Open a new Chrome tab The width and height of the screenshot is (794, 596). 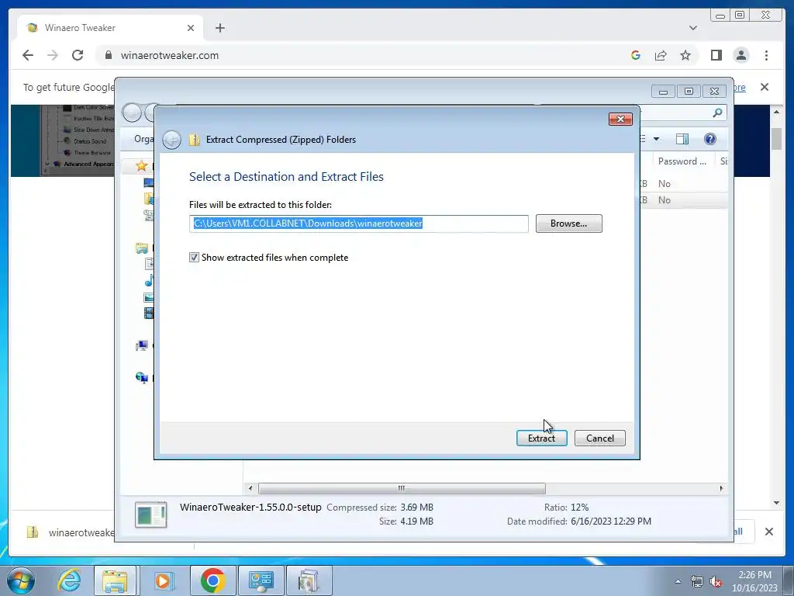tap(219, 28)
